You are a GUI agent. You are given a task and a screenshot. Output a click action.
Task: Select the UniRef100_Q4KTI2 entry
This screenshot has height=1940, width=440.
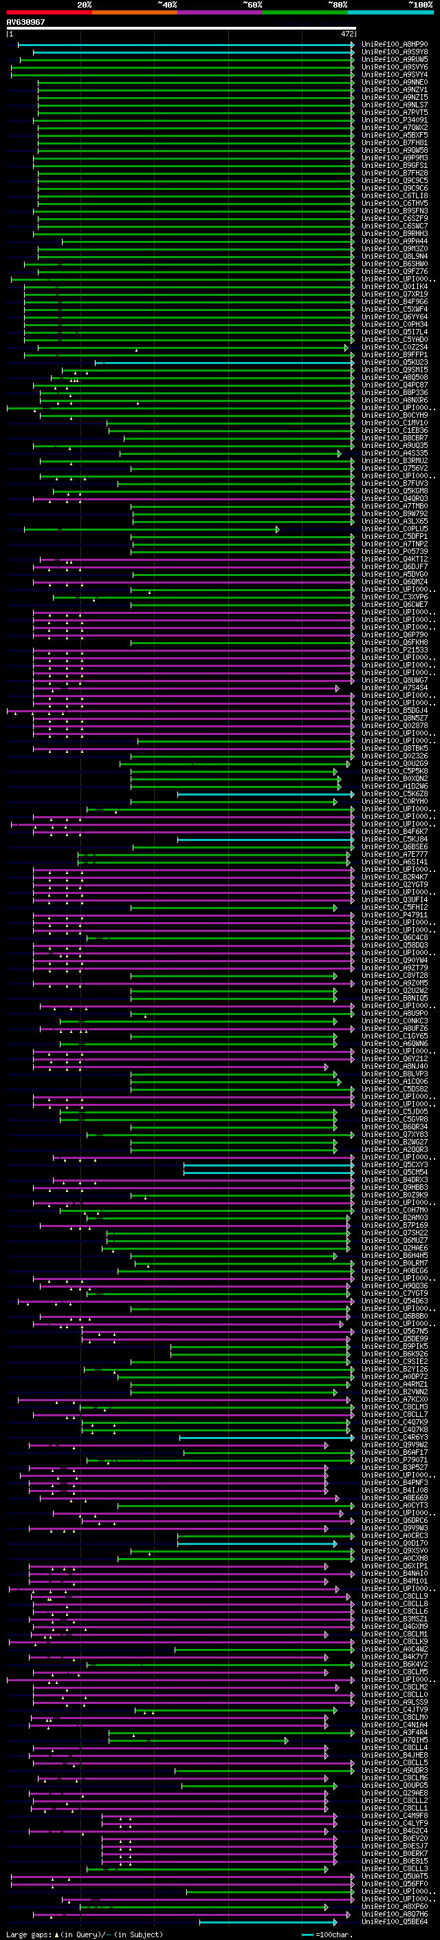[395, 559]
